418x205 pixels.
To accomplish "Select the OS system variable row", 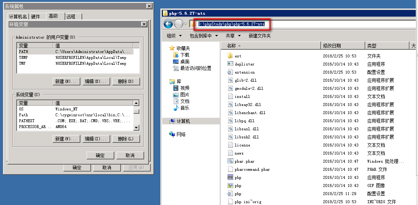I will (x=75, y=109).
